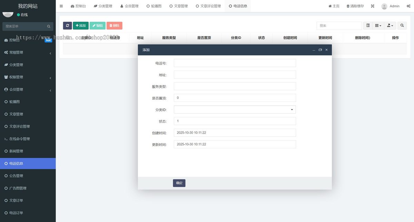Screen dimensions: 414x222
Task: Maximize the 添加 dialog
Action: pos(320,50)
